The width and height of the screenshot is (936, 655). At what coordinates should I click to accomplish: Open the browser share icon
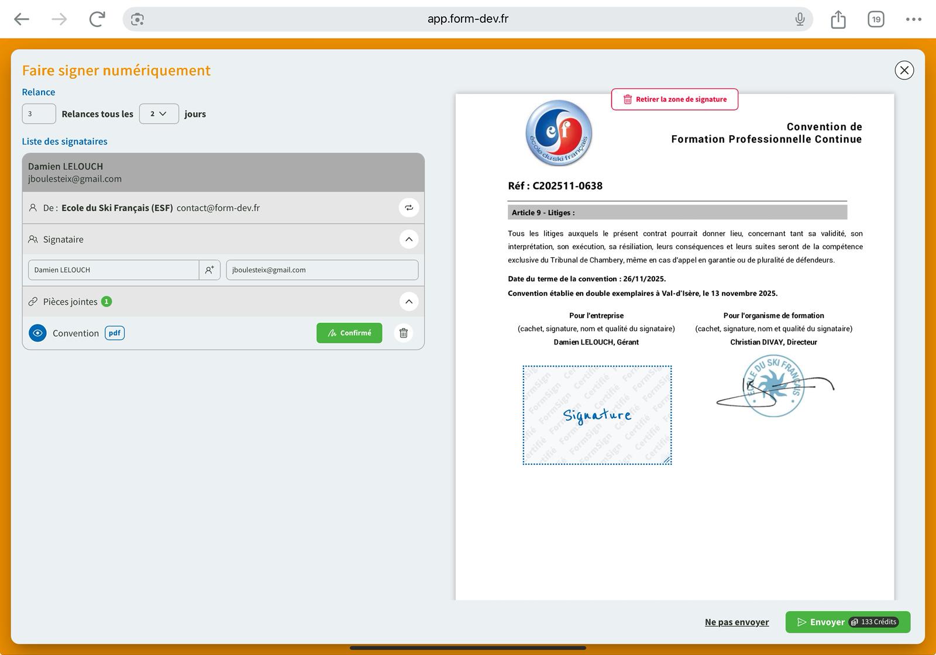point(838,19)
